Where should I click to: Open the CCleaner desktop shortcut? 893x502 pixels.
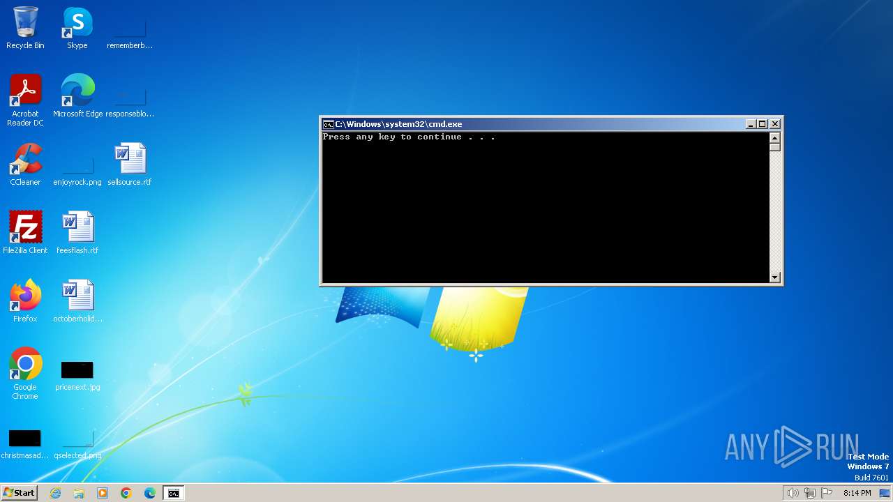(25, 165)
